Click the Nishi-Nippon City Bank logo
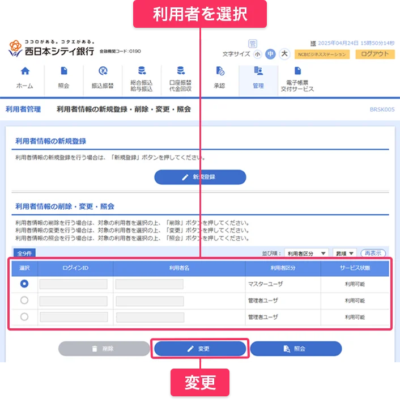Viewport: 400px width, 402px height. click(51, 48)
